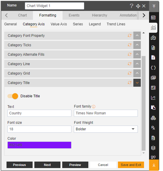The image size is (163, 171).
Task: Expand the Category Grid section
Action: (x=137, y=73)
